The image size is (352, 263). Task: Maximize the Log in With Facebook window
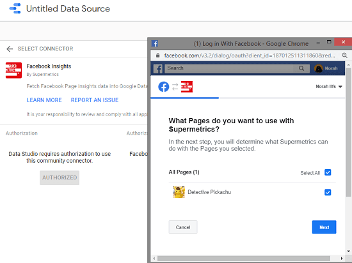(x=329, y=42)
